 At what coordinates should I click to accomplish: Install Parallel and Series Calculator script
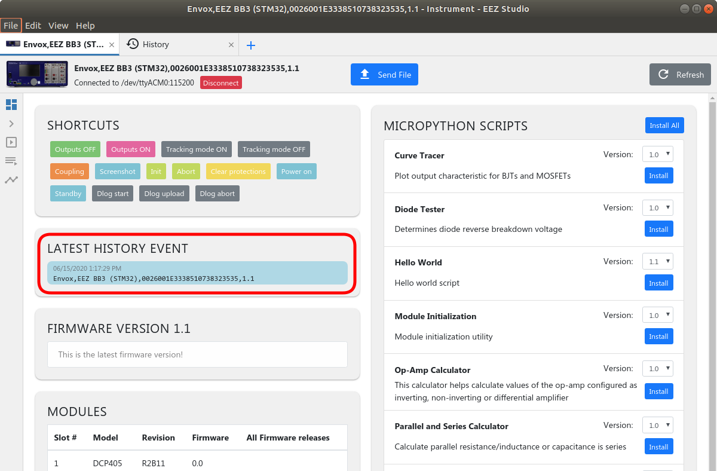pos(658,446)
